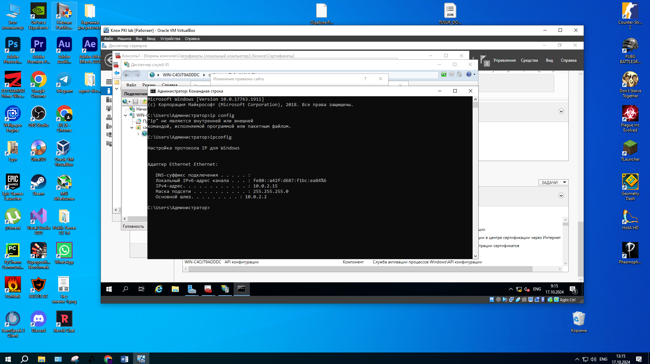Click the guest network warning tray icon
Image resolution: width=650 pixels, height=364 pixels.
[x=519, y=289]
